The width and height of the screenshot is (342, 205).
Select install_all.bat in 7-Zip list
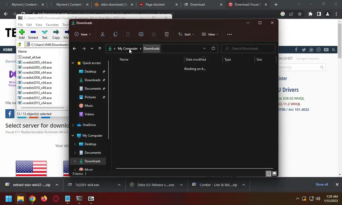[x=32, y=57]
